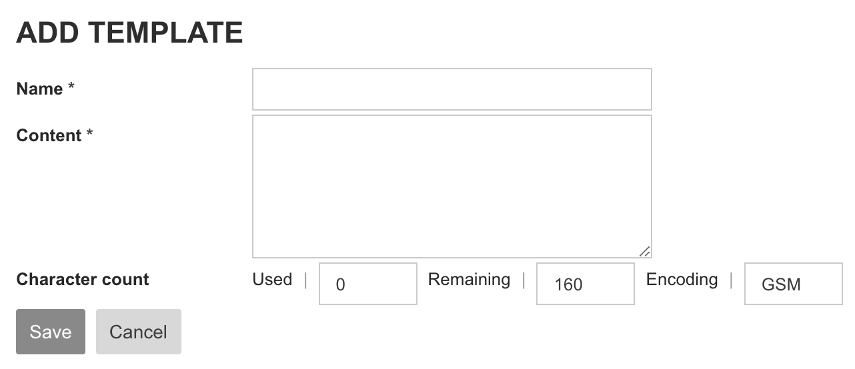855x369 pixels.
Task: Click the Encoding label text
Action: (x=682, y=279)
